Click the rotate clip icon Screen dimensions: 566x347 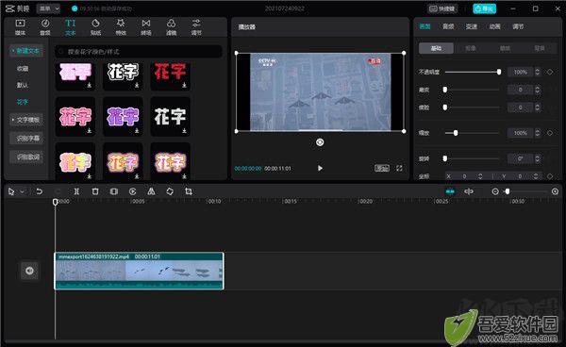coord(170,191)
